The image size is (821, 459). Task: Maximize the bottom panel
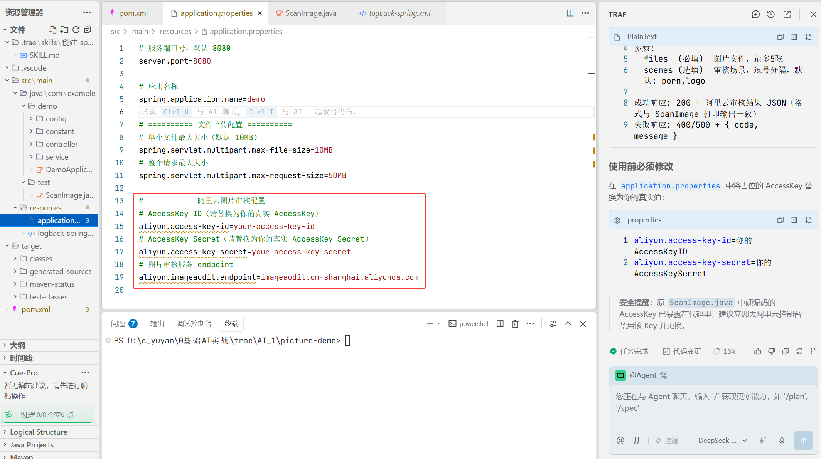pyautogui.click(x=568, y=324)
